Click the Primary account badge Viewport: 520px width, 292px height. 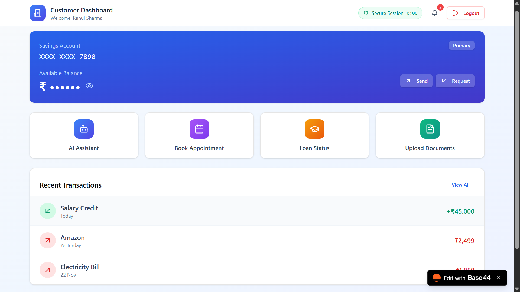[461, 45]
